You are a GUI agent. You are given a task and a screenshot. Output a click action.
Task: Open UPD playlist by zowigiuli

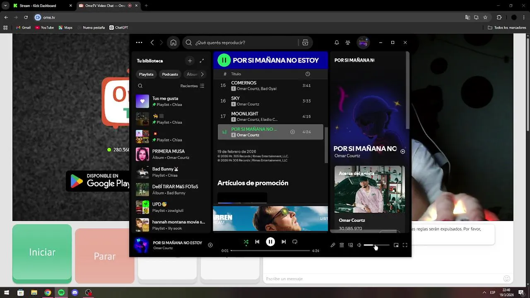[x=171, y=207]
